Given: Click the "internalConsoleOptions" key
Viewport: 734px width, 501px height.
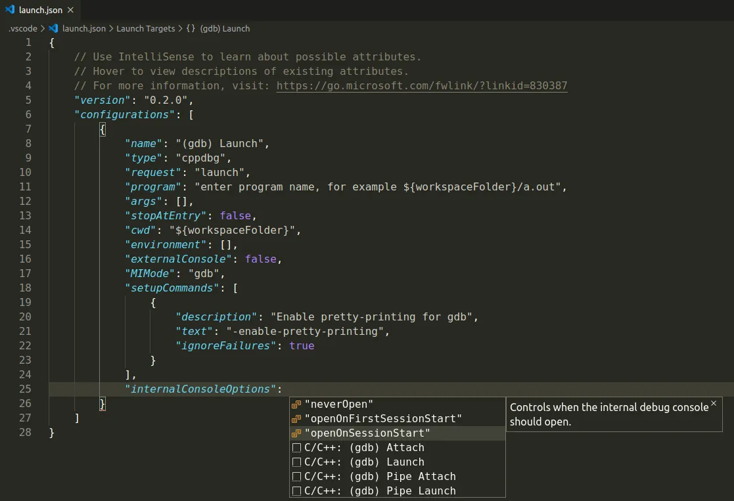Looking at the screenshot, I should tap(200, 389).
